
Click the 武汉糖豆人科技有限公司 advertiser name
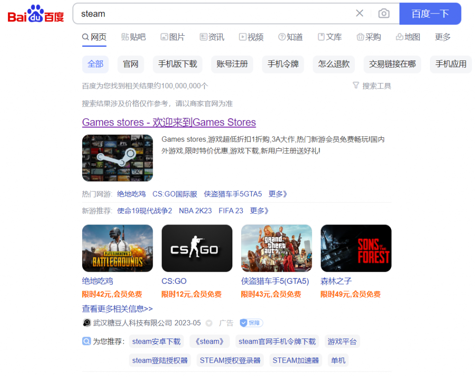[132, 323]
